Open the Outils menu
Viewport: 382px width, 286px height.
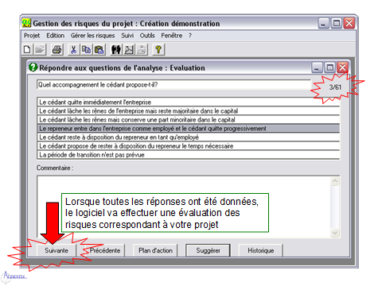pos(147,36)
